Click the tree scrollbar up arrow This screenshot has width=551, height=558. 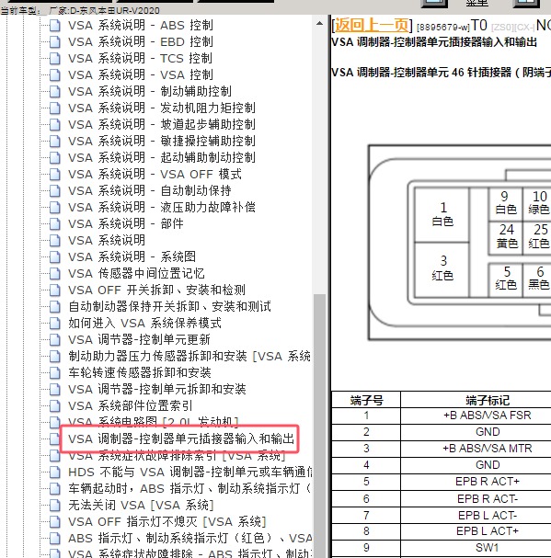click(x=319, y=24)
